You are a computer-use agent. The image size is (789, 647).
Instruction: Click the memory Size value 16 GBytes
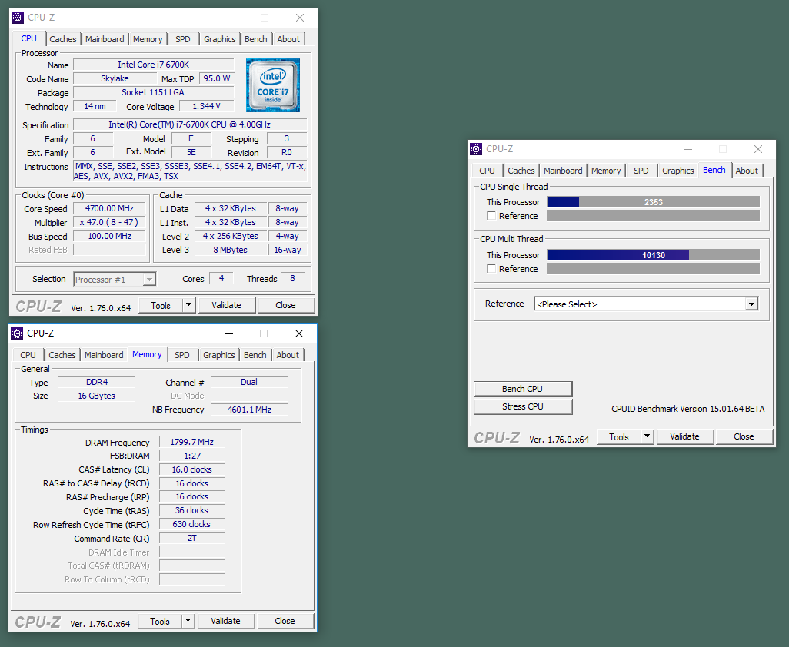point(97,396)
